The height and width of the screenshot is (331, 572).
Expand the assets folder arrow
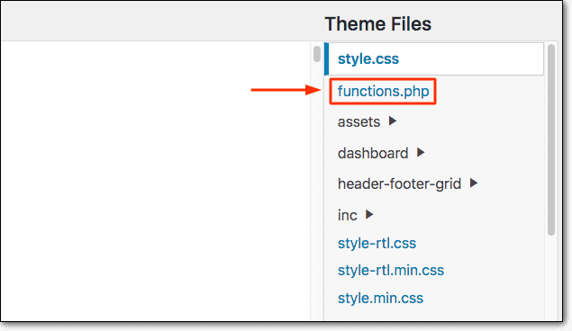(x=393, y=121)
